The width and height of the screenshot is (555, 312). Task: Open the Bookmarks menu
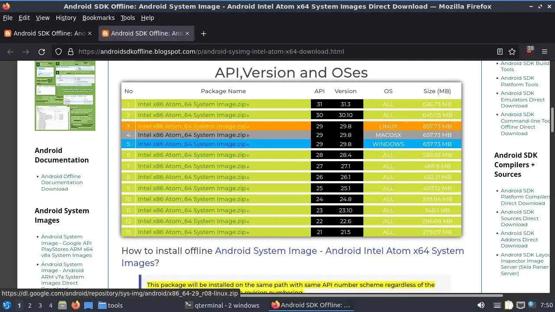(98, 18)
